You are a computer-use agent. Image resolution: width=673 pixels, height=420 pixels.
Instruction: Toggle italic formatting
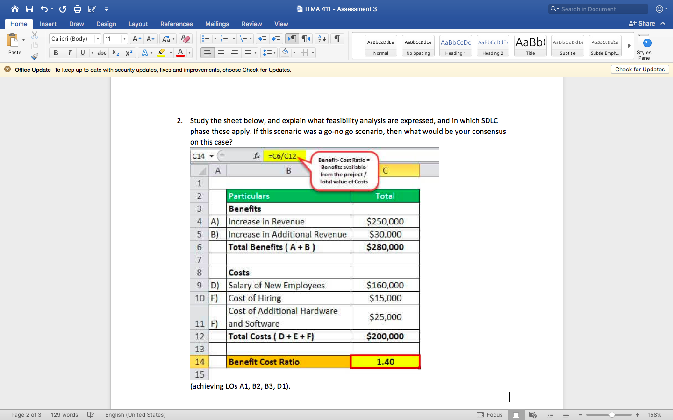click(x=69, y=53)
